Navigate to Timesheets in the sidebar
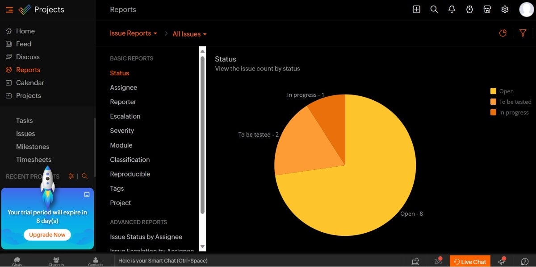This screenshot has width=536, height=267. 33,159
